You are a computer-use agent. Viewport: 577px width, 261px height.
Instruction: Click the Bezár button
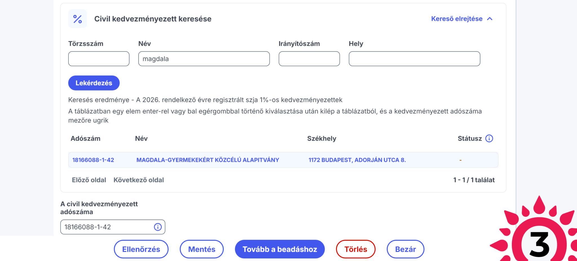pyautogui.click(x=406, y=249)
